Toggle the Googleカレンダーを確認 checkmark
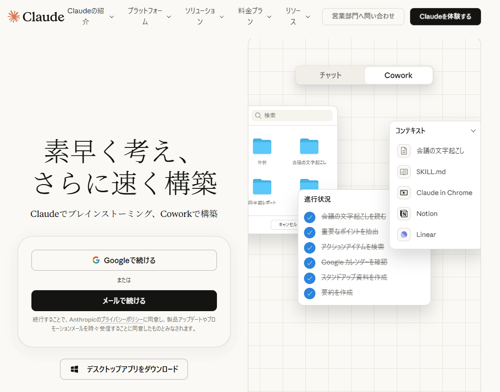Viewport: 500px width, 392px height. 310,263
